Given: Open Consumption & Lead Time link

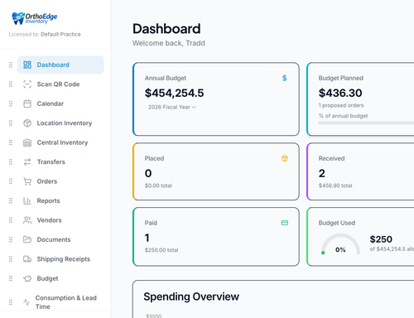Looking at the screenshot, I should (60, 302).
